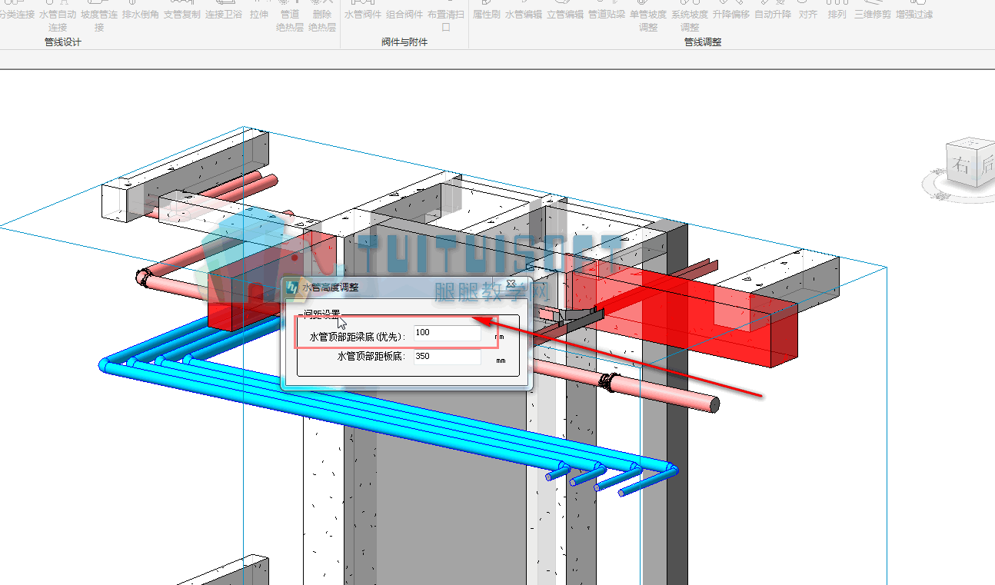Click the 管线设计 panel title

coord(63,42)
